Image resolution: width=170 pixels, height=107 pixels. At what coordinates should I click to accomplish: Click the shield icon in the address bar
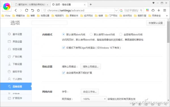click(x=44, y=10)
